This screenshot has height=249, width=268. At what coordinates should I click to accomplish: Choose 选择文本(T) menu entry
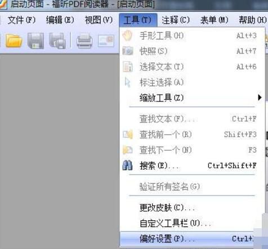192,66
